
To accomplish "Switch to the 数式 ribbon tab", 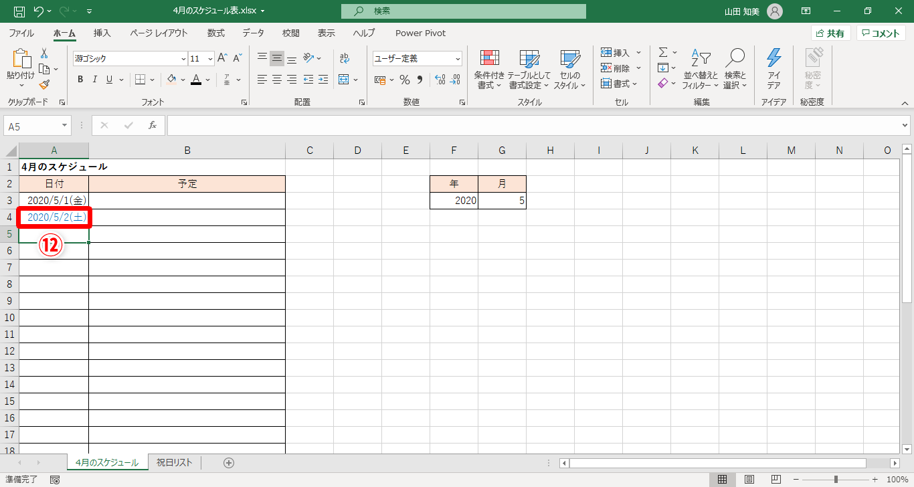I will pos(215,33).
